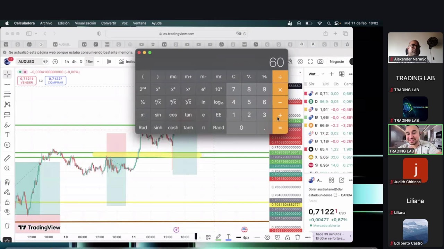Image resolution: width=444 pixels, height=249 pixels.
Task: Open the watchlist table layout icon
Action: [x=342, y=74]
